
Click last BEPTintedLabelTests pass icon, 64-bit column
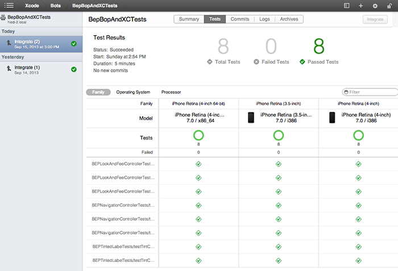coord(198,261)
